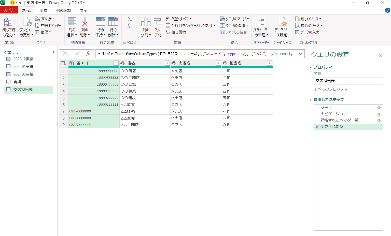This screenshot has width=391, height=236.
Task: Collapse the Applied Steps (適用したステップ) section
Action: pos(311,100)
